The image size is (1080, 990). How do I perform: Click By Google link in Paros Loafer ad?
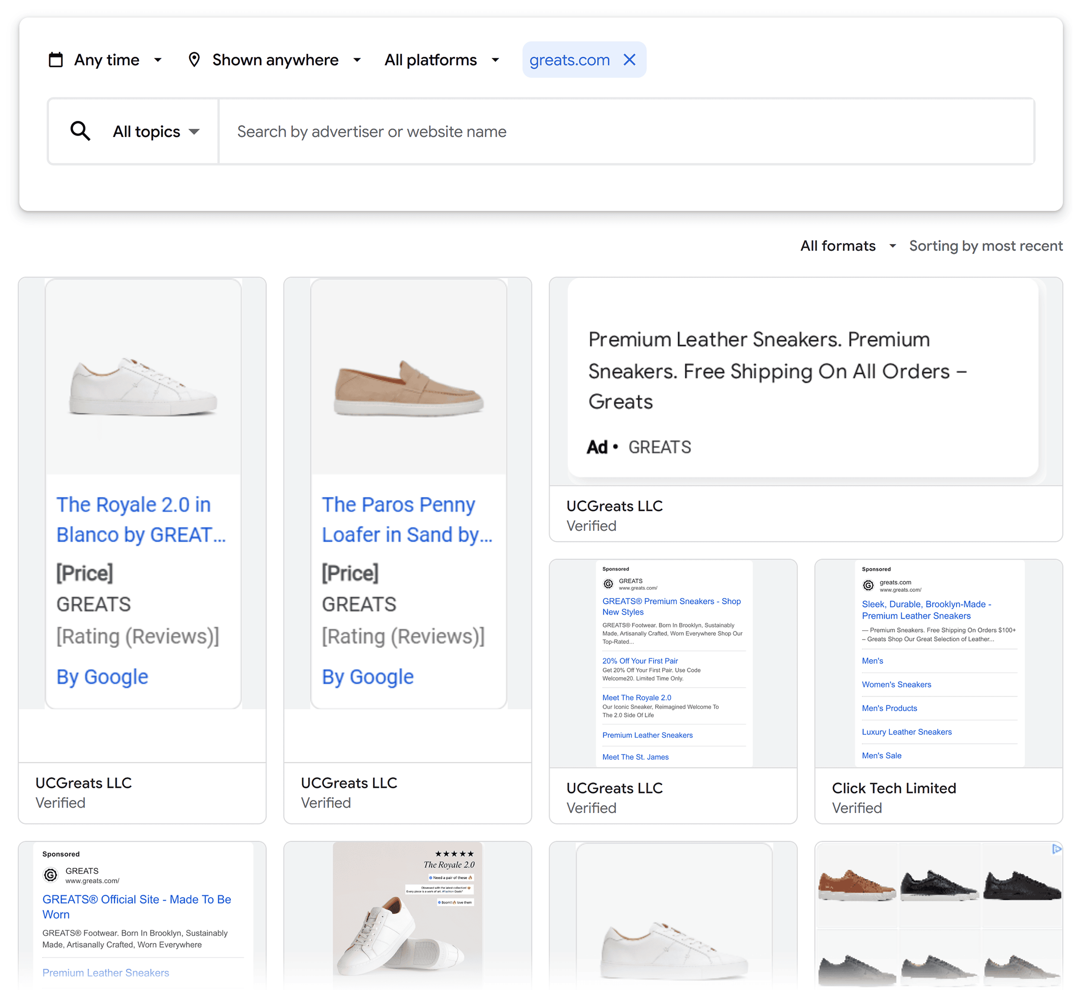368,676
